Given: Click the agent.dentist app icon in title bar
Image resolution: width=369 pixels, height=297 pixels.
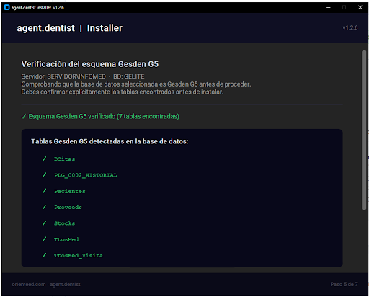Looking at the screenshot, I should pyautogui.click(x=6, y=7).
